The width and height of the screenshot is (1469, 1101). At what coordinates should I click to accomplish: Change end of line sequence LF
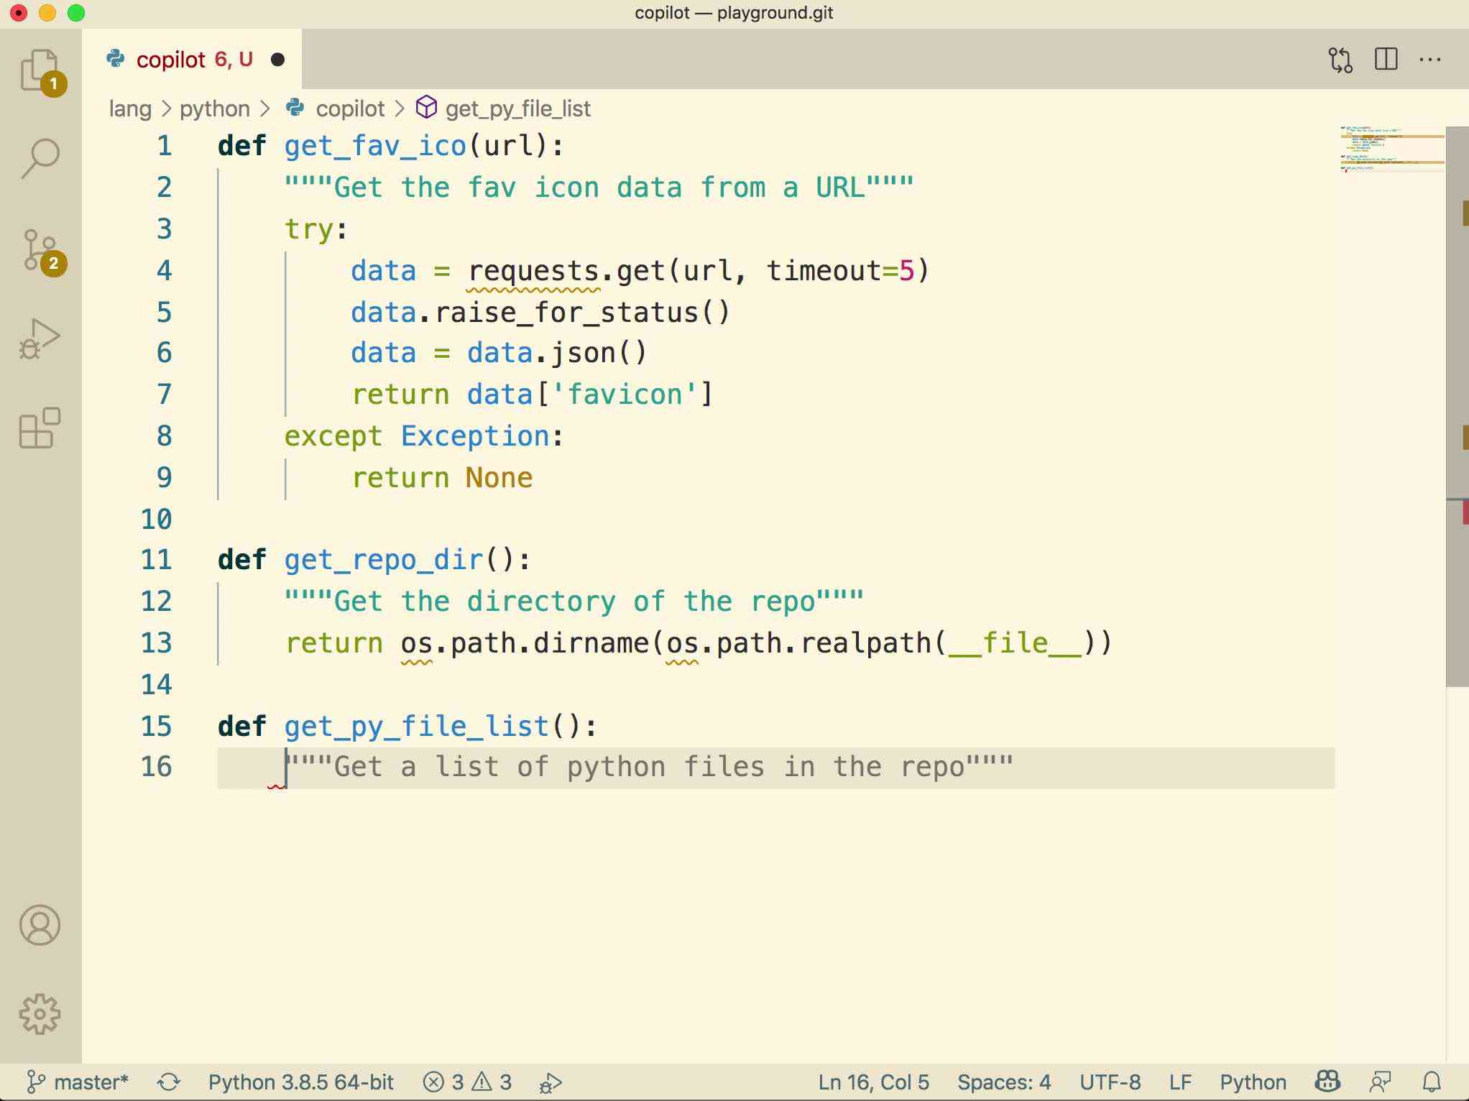click(x=1180, y=1082)
